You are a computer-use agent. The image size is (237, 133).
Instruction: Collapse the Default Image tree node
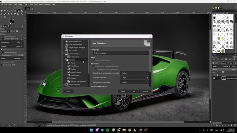[64, 54]
